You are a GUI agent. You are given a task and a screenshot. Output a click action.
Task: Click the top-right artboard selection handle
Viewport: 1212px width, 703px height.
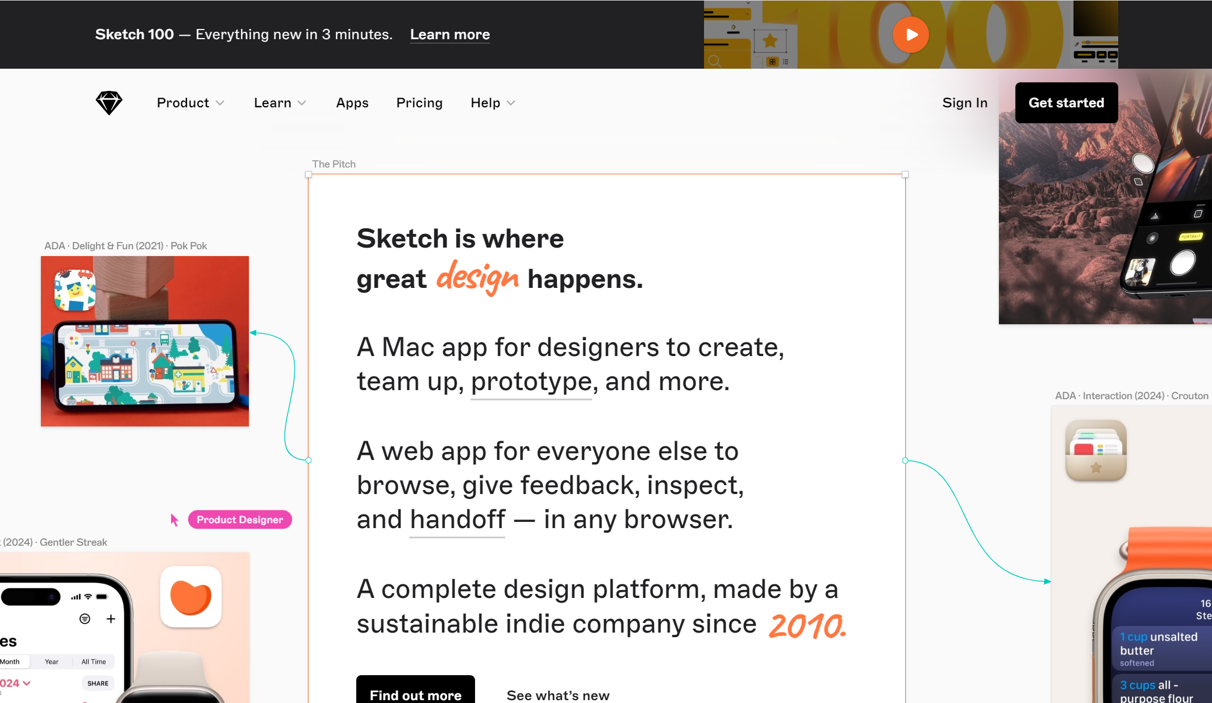click(x=905, y=174)
